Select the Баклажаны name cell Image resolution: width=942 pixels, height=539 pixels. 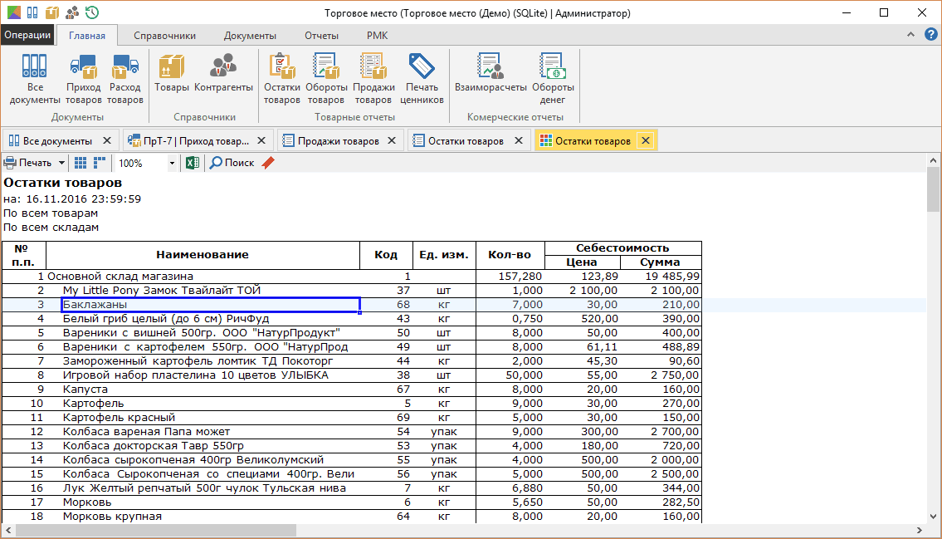tap(211, 305)
